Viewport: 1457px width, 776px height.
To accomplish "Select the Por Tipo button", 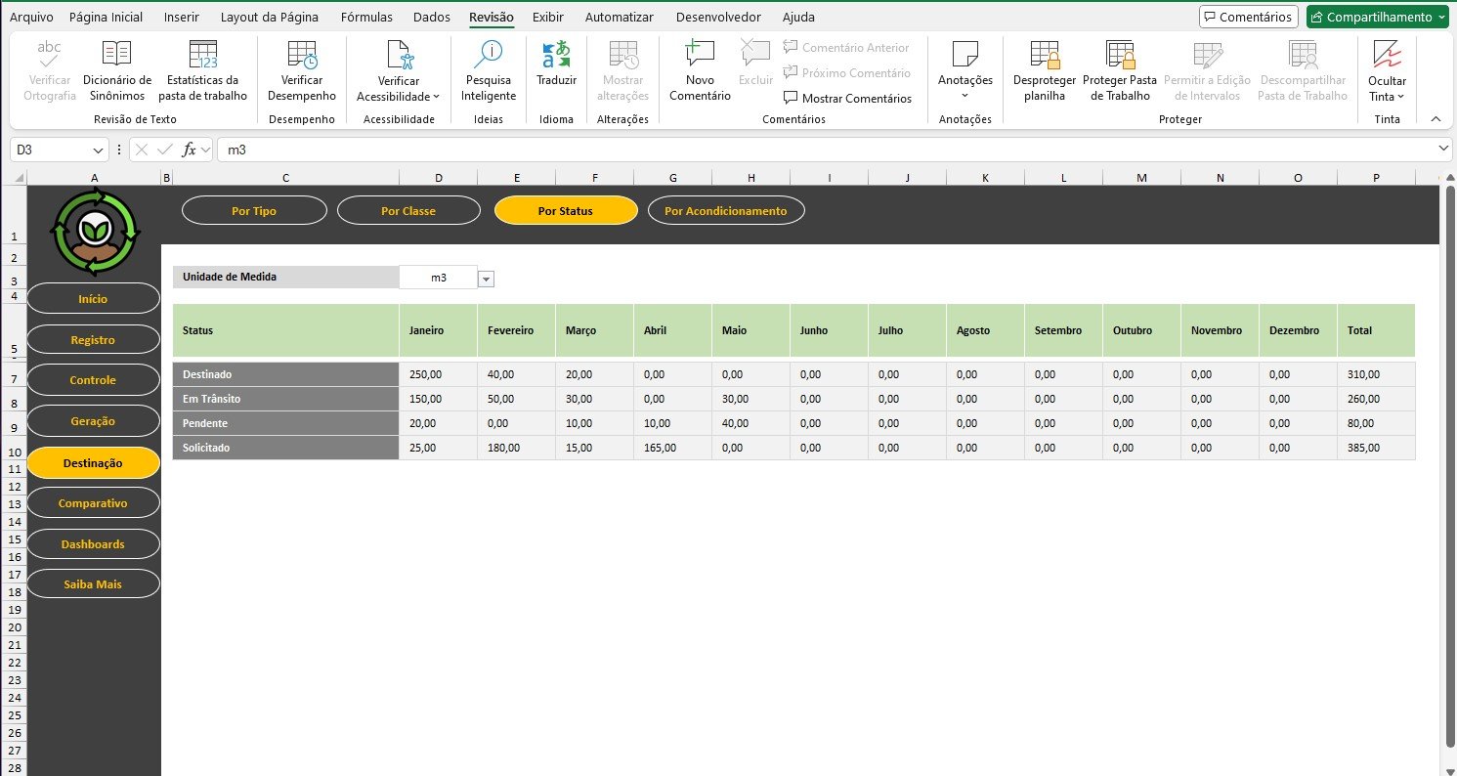I will [254, 211].
